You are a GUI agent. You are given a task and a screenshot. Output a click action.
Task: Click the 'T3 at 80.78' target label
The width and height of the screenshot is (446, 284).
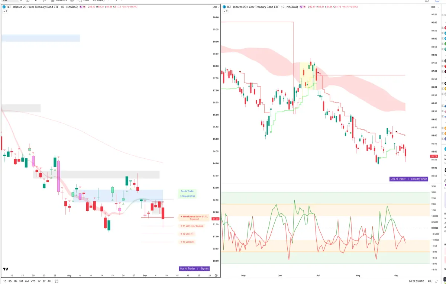point(187,242)
